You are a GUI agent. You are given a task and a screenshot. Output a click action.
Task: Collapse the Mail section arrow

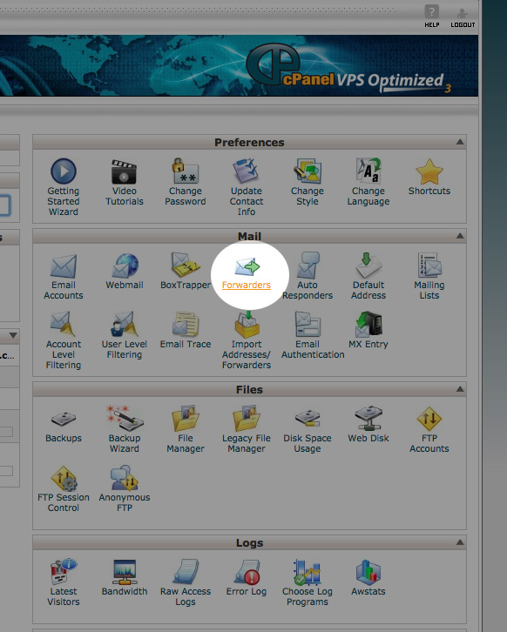tap(460, 236)
